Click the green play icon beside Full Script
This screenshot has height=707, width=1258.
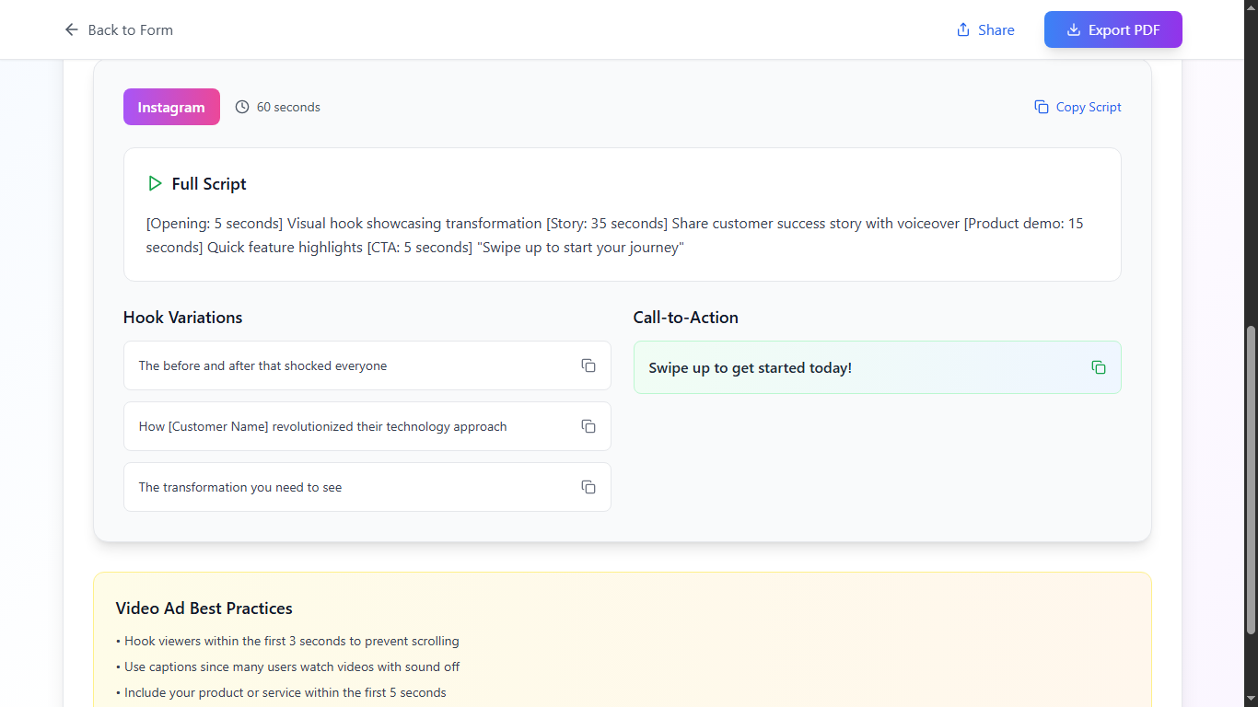pyautogui.click(x=155, y=184)
